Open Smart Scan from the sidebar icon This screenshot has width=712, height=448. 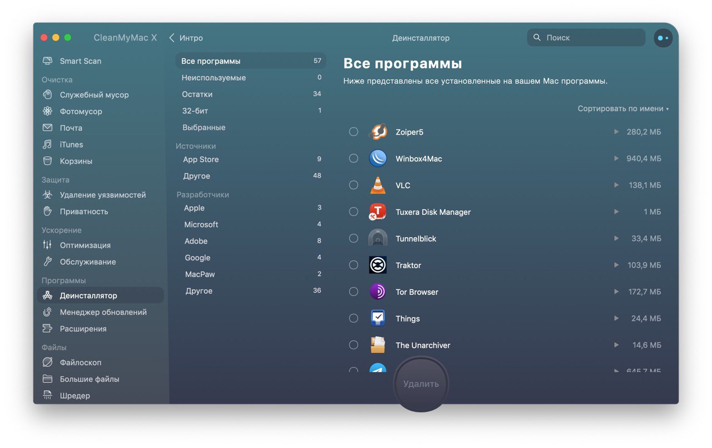(x=48, y=61)
